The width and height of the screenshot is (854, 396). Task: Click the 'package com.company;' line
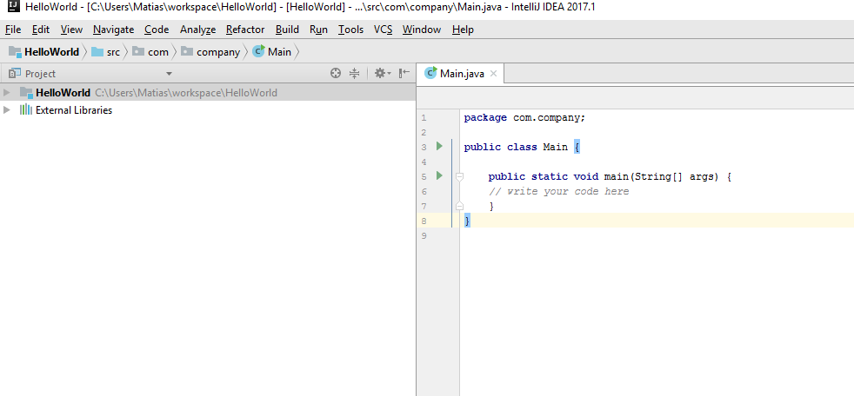pyautogui.click(x=524, y=117)
